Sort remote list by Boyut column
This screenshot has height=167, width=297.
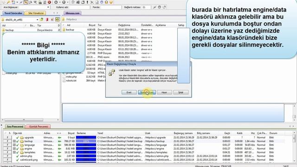tap(92, 25)
